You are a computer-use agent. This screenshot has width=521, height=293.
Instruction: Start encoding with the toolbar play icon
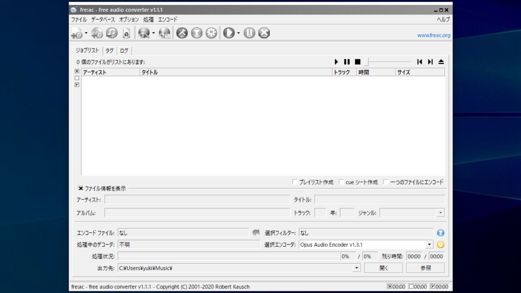pyautogui.click(x=229, y=33)
